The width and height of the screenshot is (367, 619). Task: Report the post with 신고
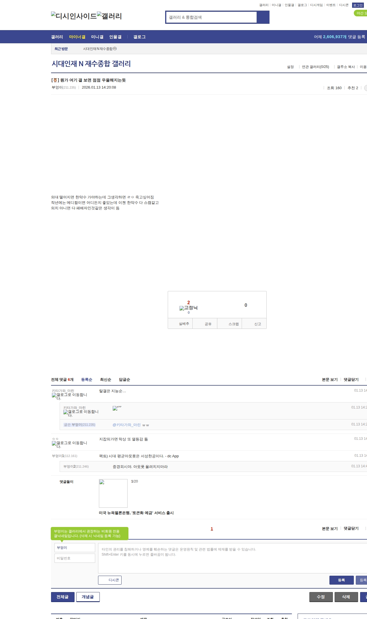tap(254, 323)
